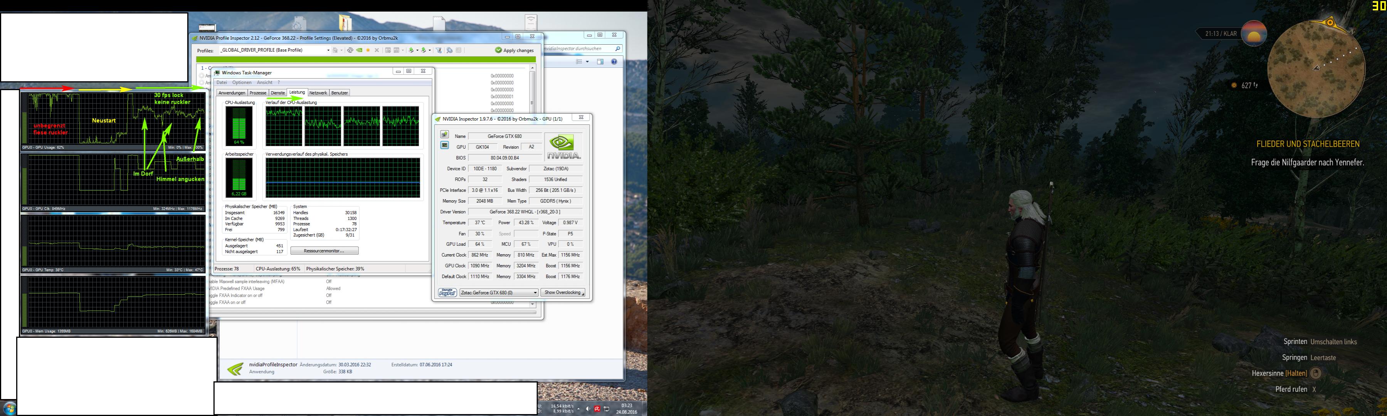1387x416 pixels.
Task: Click the orange star create profile icon
Action: click(368, 50)
